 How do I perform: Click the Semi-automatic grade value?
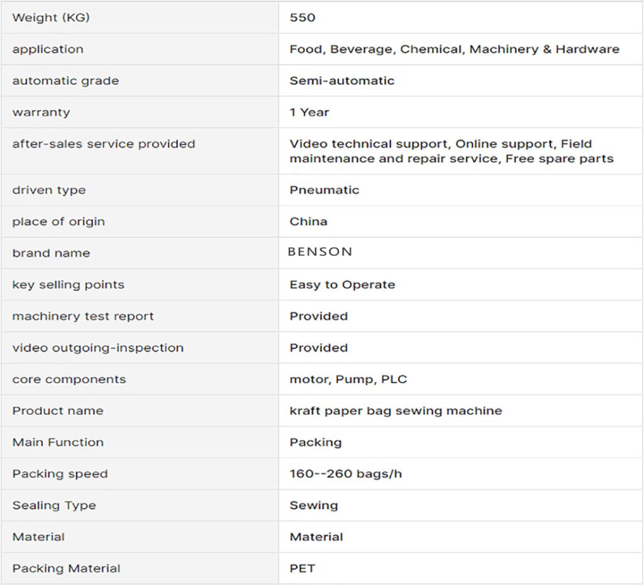coord(342,80)
